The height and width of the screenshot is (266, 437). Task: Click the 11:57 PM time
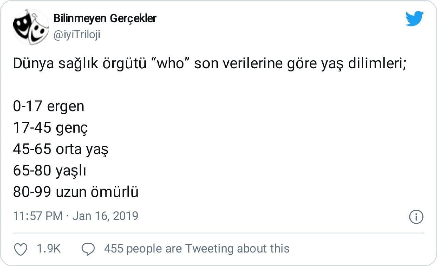point(38,216)
